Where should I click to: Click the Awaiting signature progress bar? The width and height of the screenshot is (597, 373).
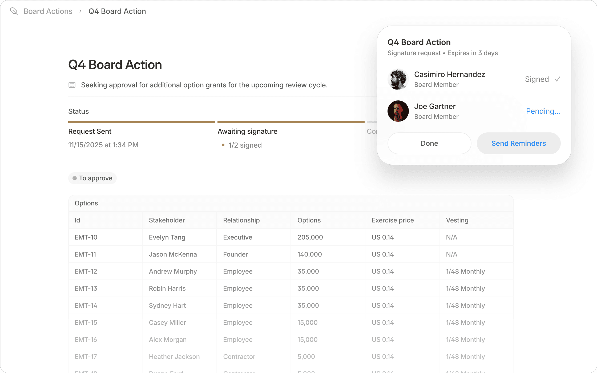[x=291, y=122]
